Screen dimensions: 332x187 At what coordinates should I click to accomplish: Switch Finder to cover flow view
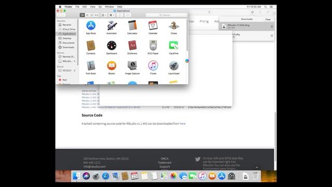click(96, 15)
